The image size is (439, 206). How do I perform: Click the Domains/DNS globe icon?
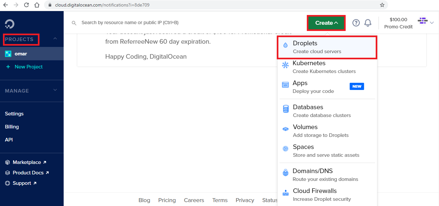(286, 173)
